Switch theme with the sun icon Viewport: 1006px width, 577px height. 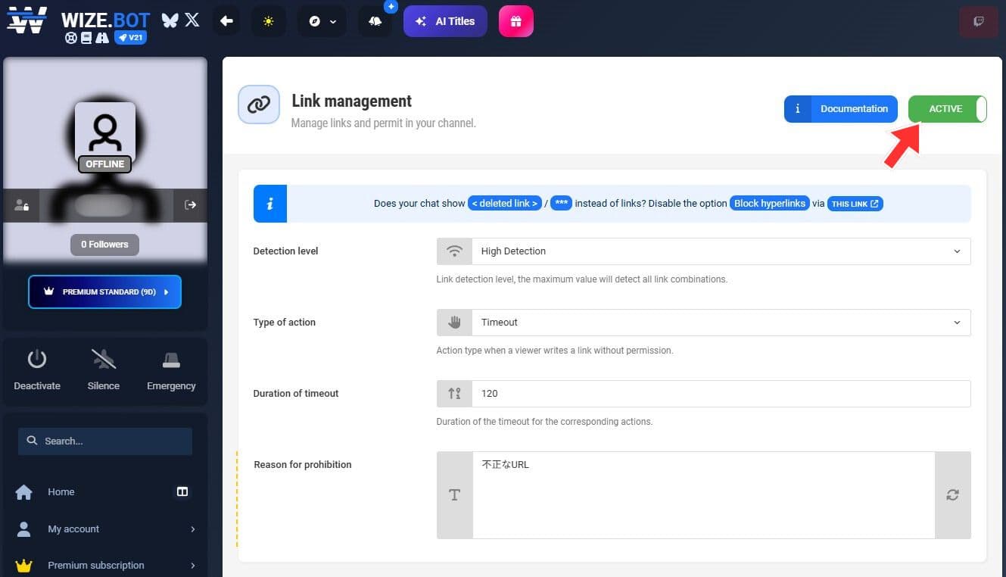[x=269, y=21]
